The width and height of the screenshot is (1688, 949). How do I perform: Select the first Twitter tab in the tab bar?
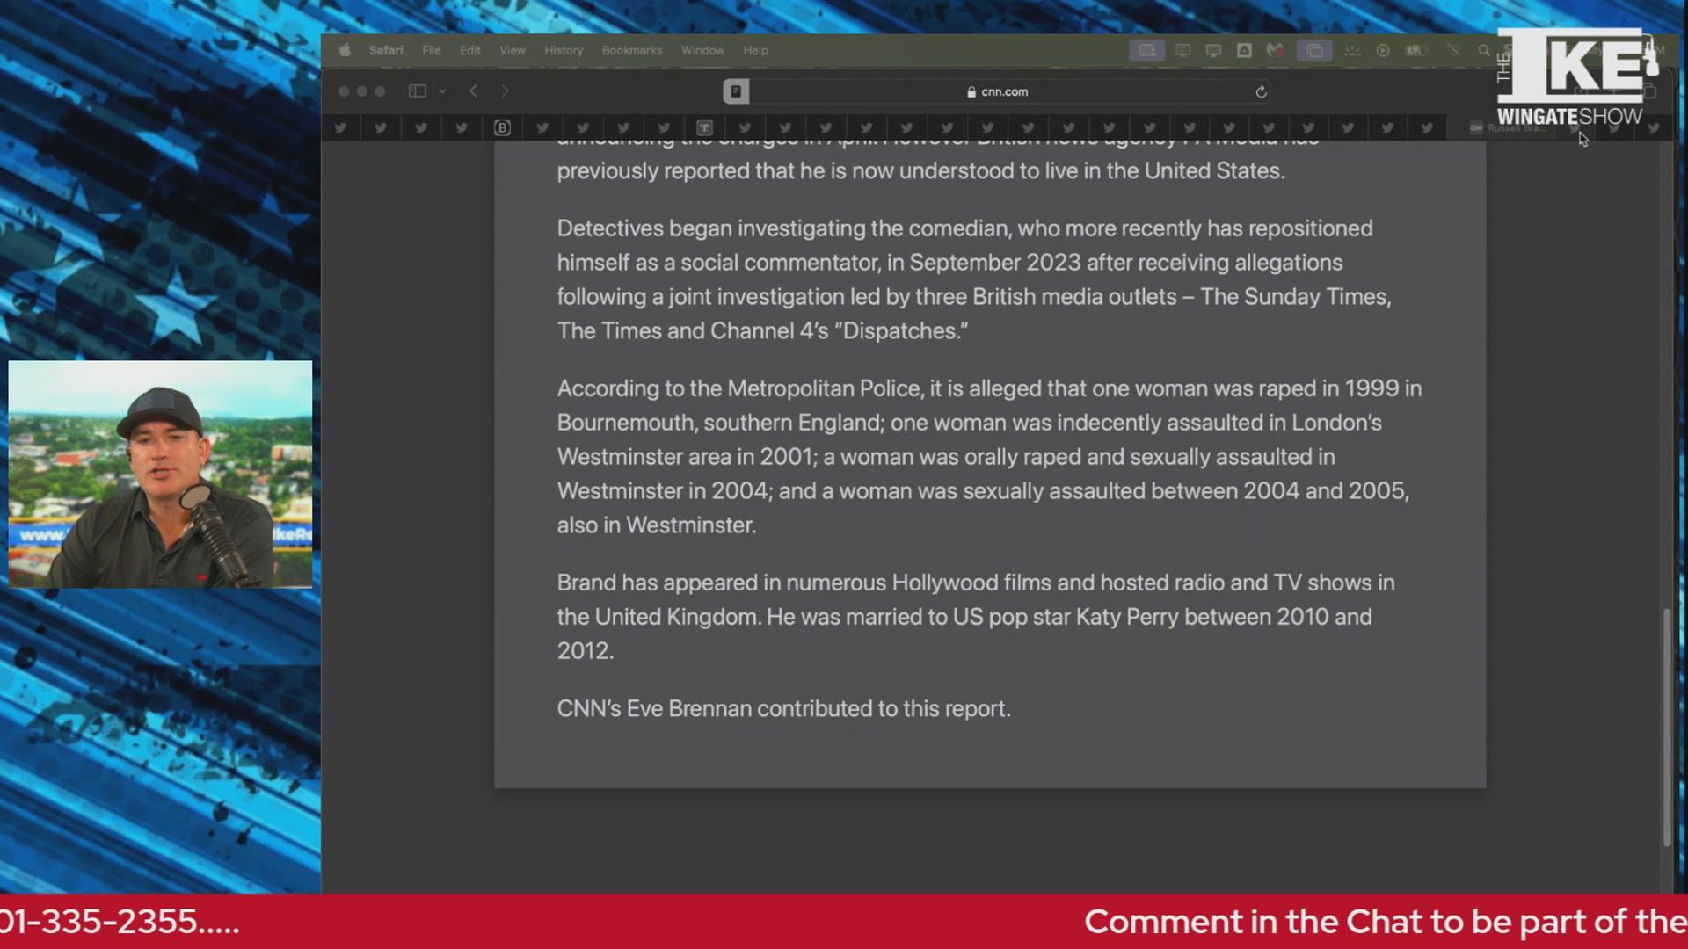click(340, 127)
